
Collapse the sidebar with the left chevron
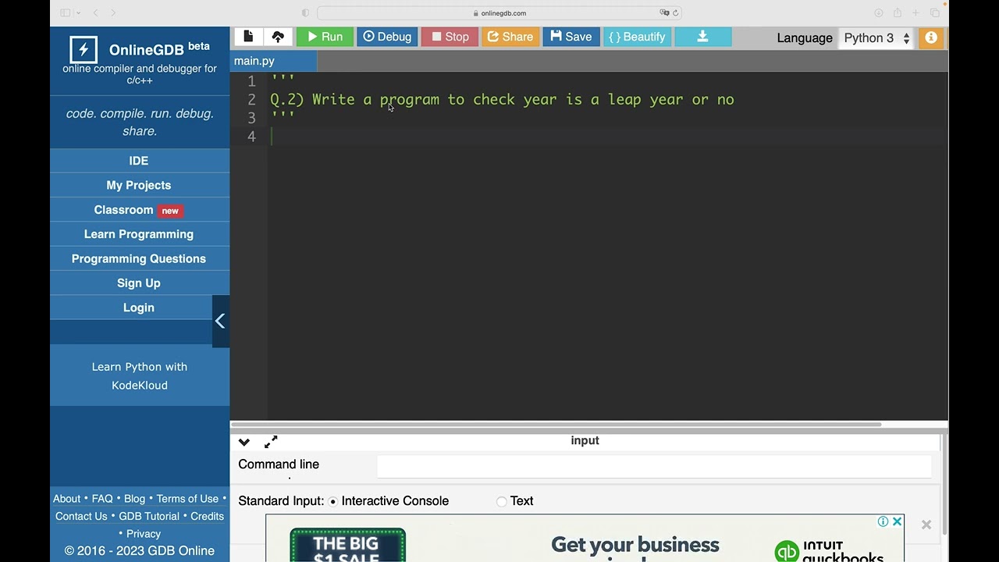(x=220, y=321)
